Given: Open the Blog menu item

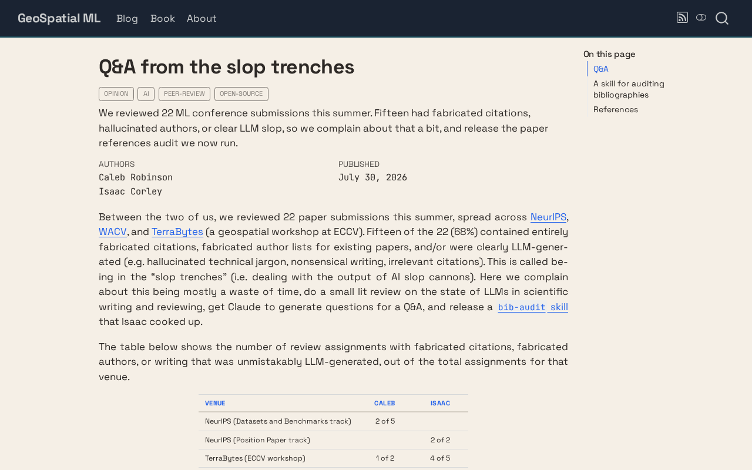Looking at the screenshot, I should (127, 18).
